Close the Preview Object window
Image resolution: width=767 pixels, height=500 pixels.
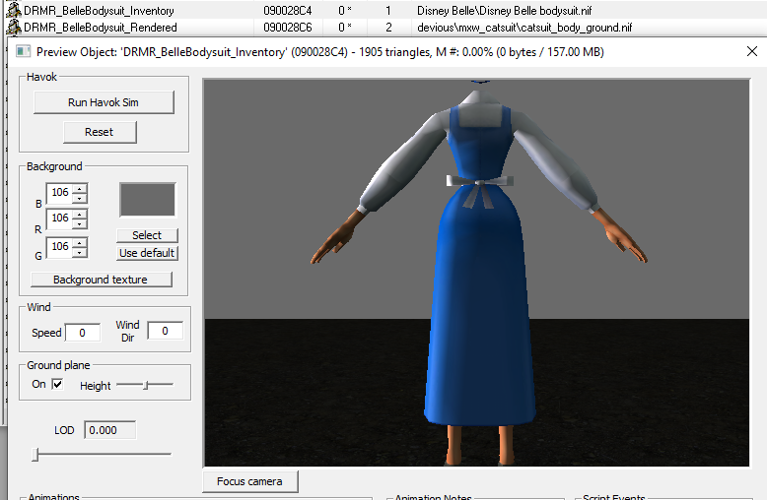752,51
